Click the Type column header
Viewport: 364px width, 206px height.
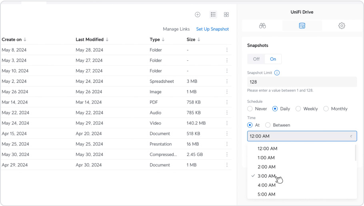[x=155, y=40]
